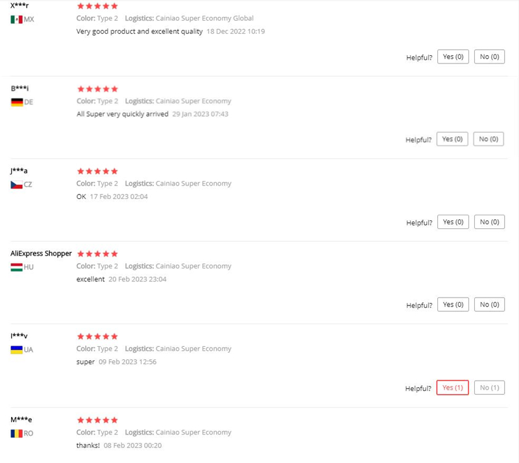Vote Yes on B***i's German review
The width and height of the screenshot is (519, 463).
pos(452,139)
